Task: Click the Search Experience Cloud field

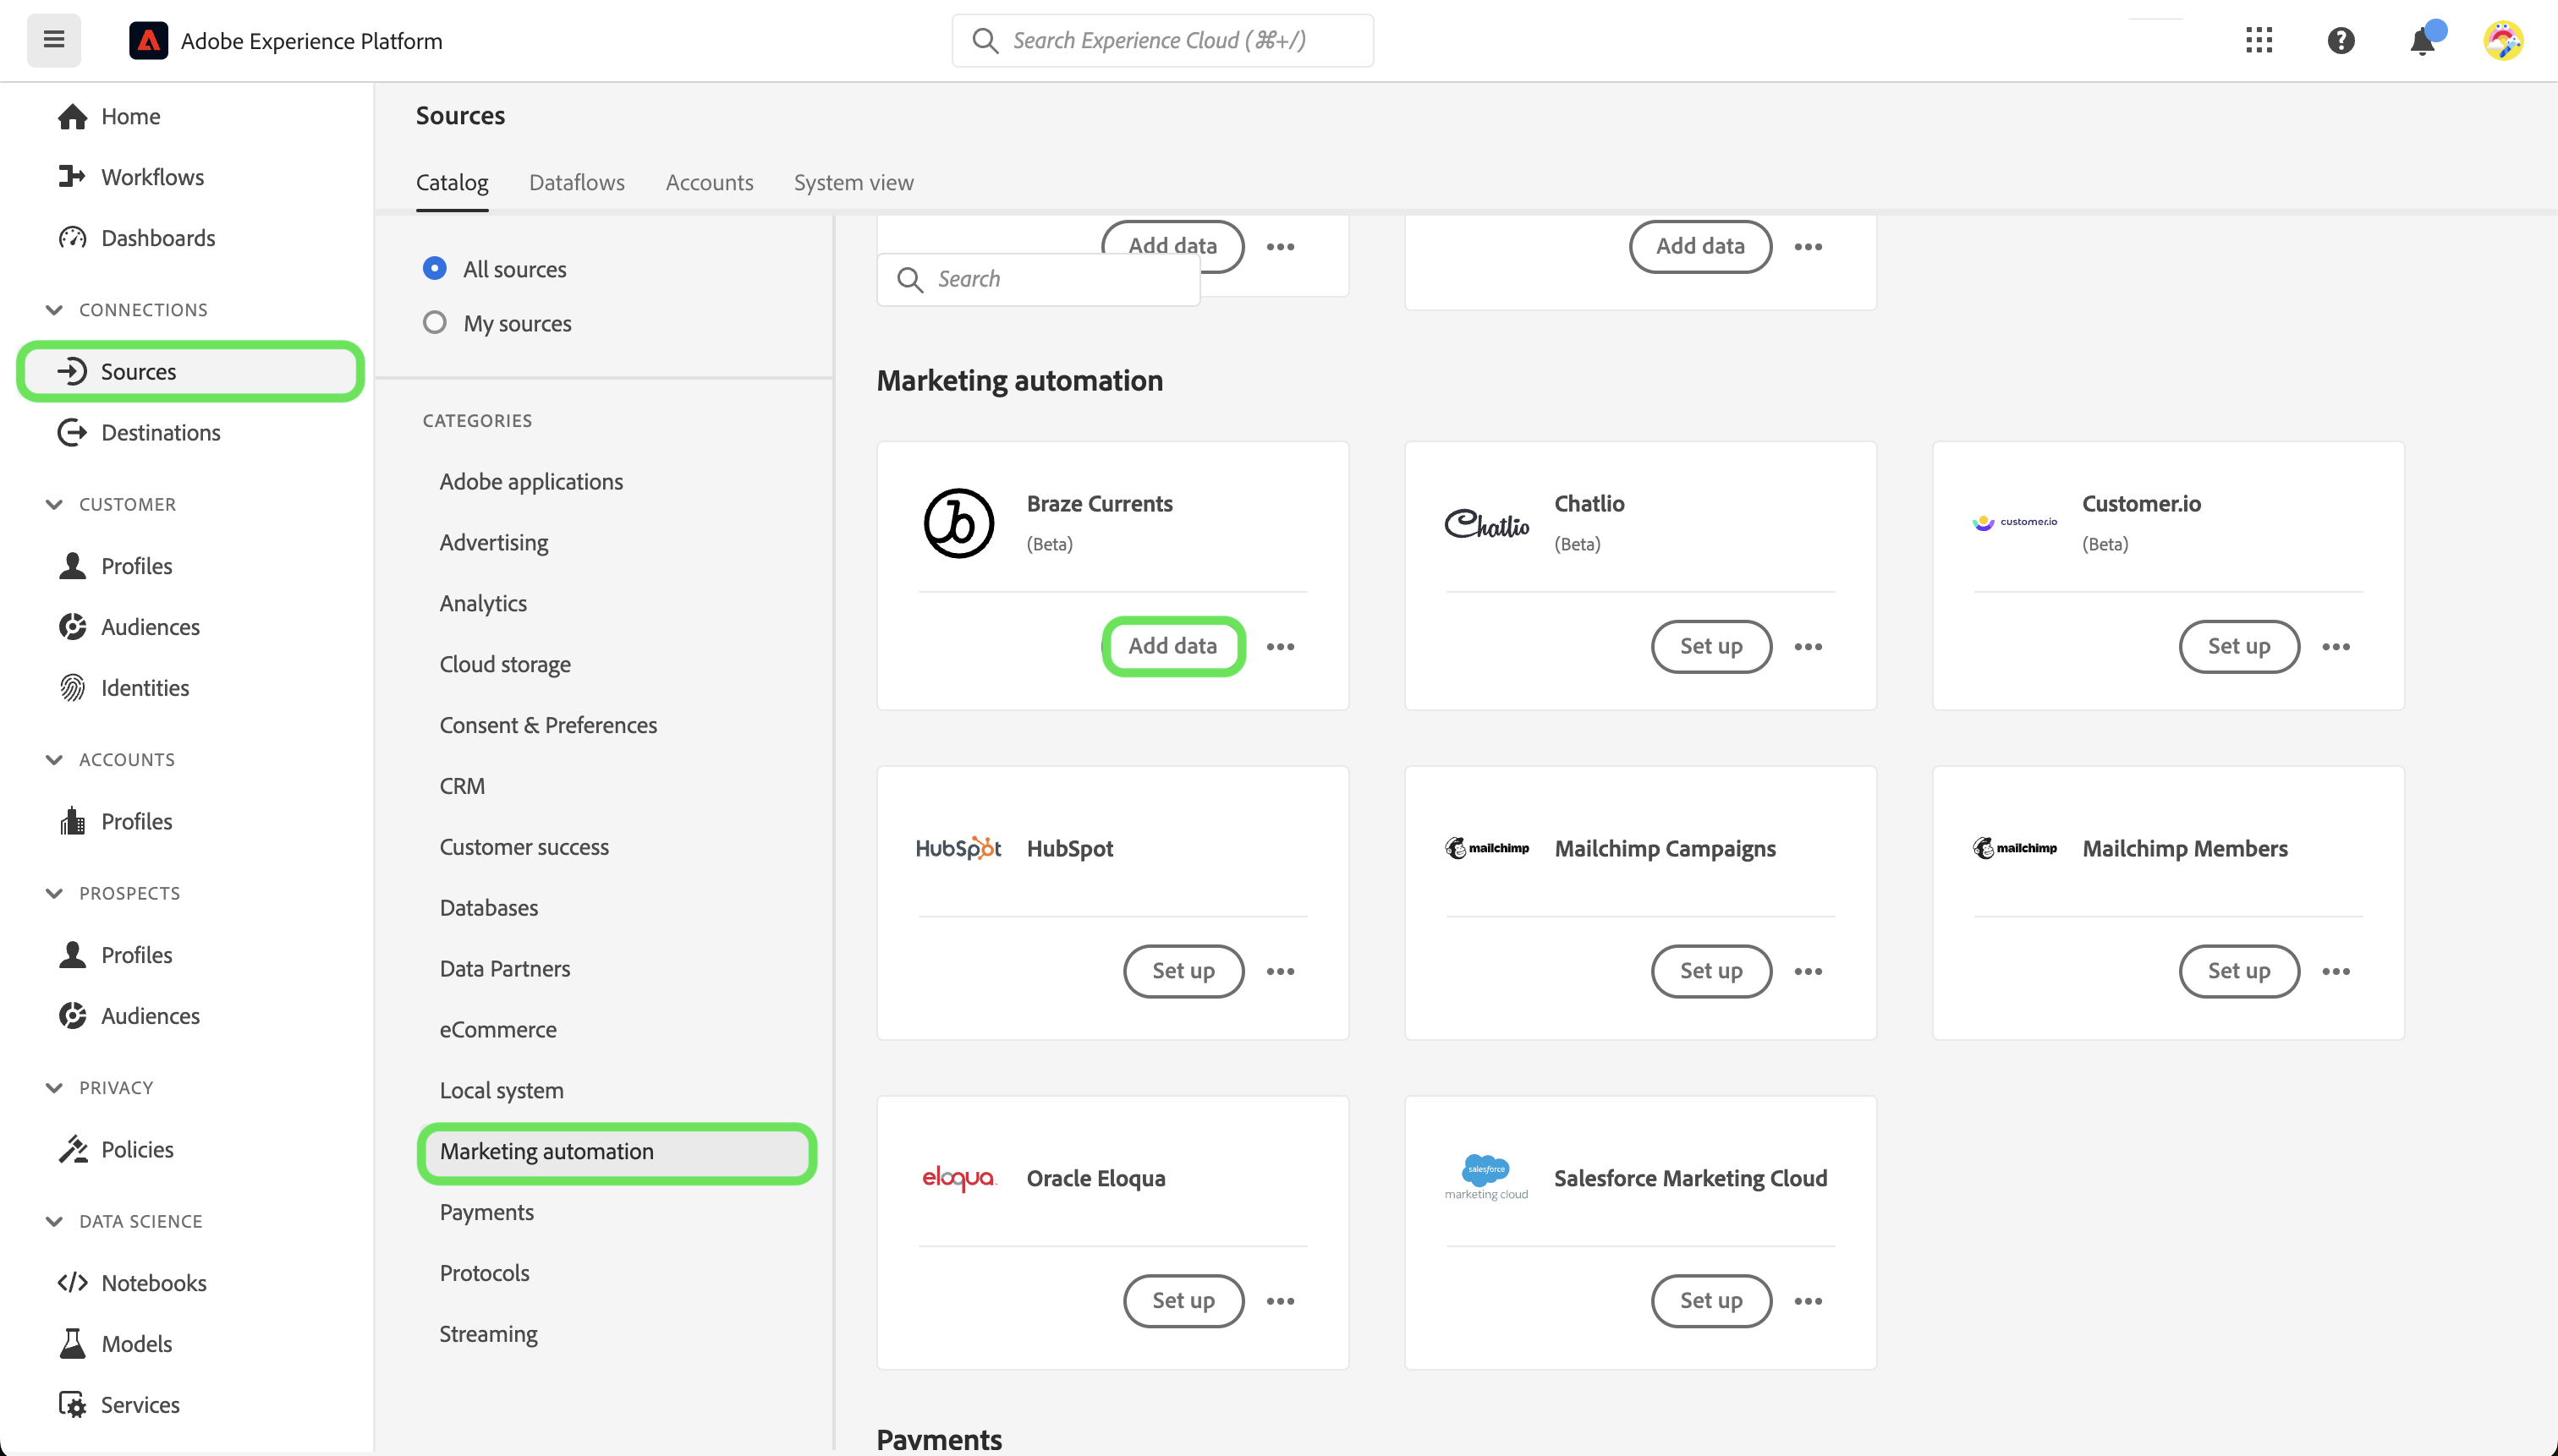Action: point(1162,40)
